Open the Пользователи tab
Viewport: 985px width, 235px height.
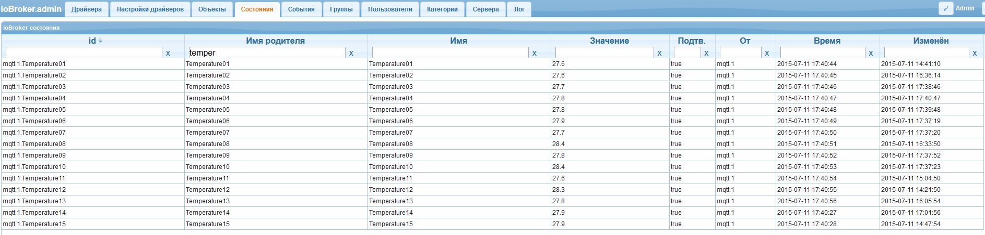tap(390, 9)
